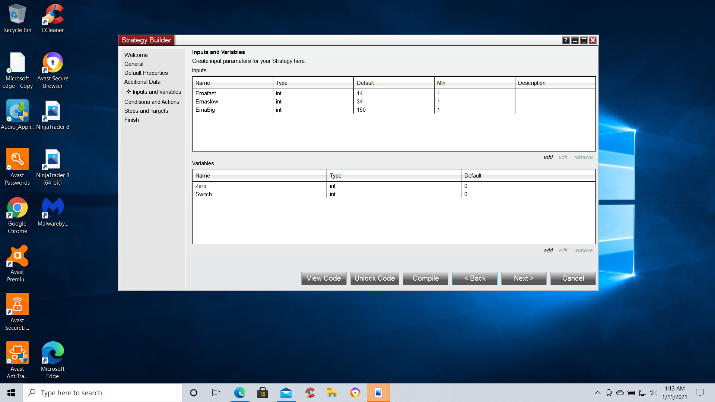Click the EmaBig default value 150

tap(361, 110)
